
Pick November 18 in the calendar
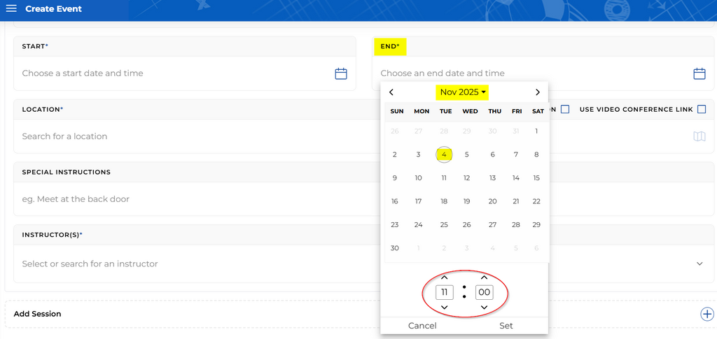pyautogui.click(x=444, y=201)
